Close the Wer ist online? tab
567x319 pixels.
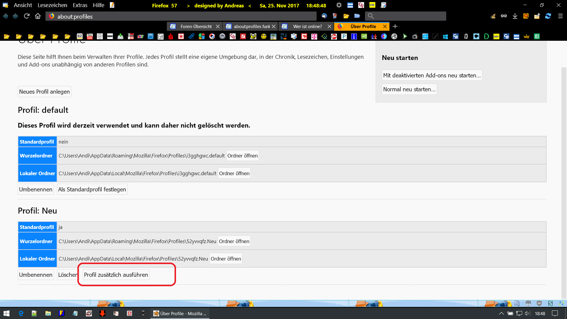tap(329, 26)
